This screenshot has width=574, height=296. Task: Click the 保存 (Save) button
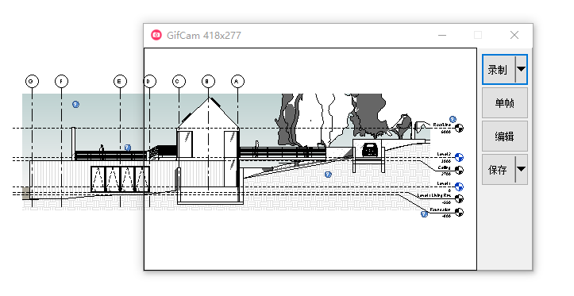(x=499, y=170)
